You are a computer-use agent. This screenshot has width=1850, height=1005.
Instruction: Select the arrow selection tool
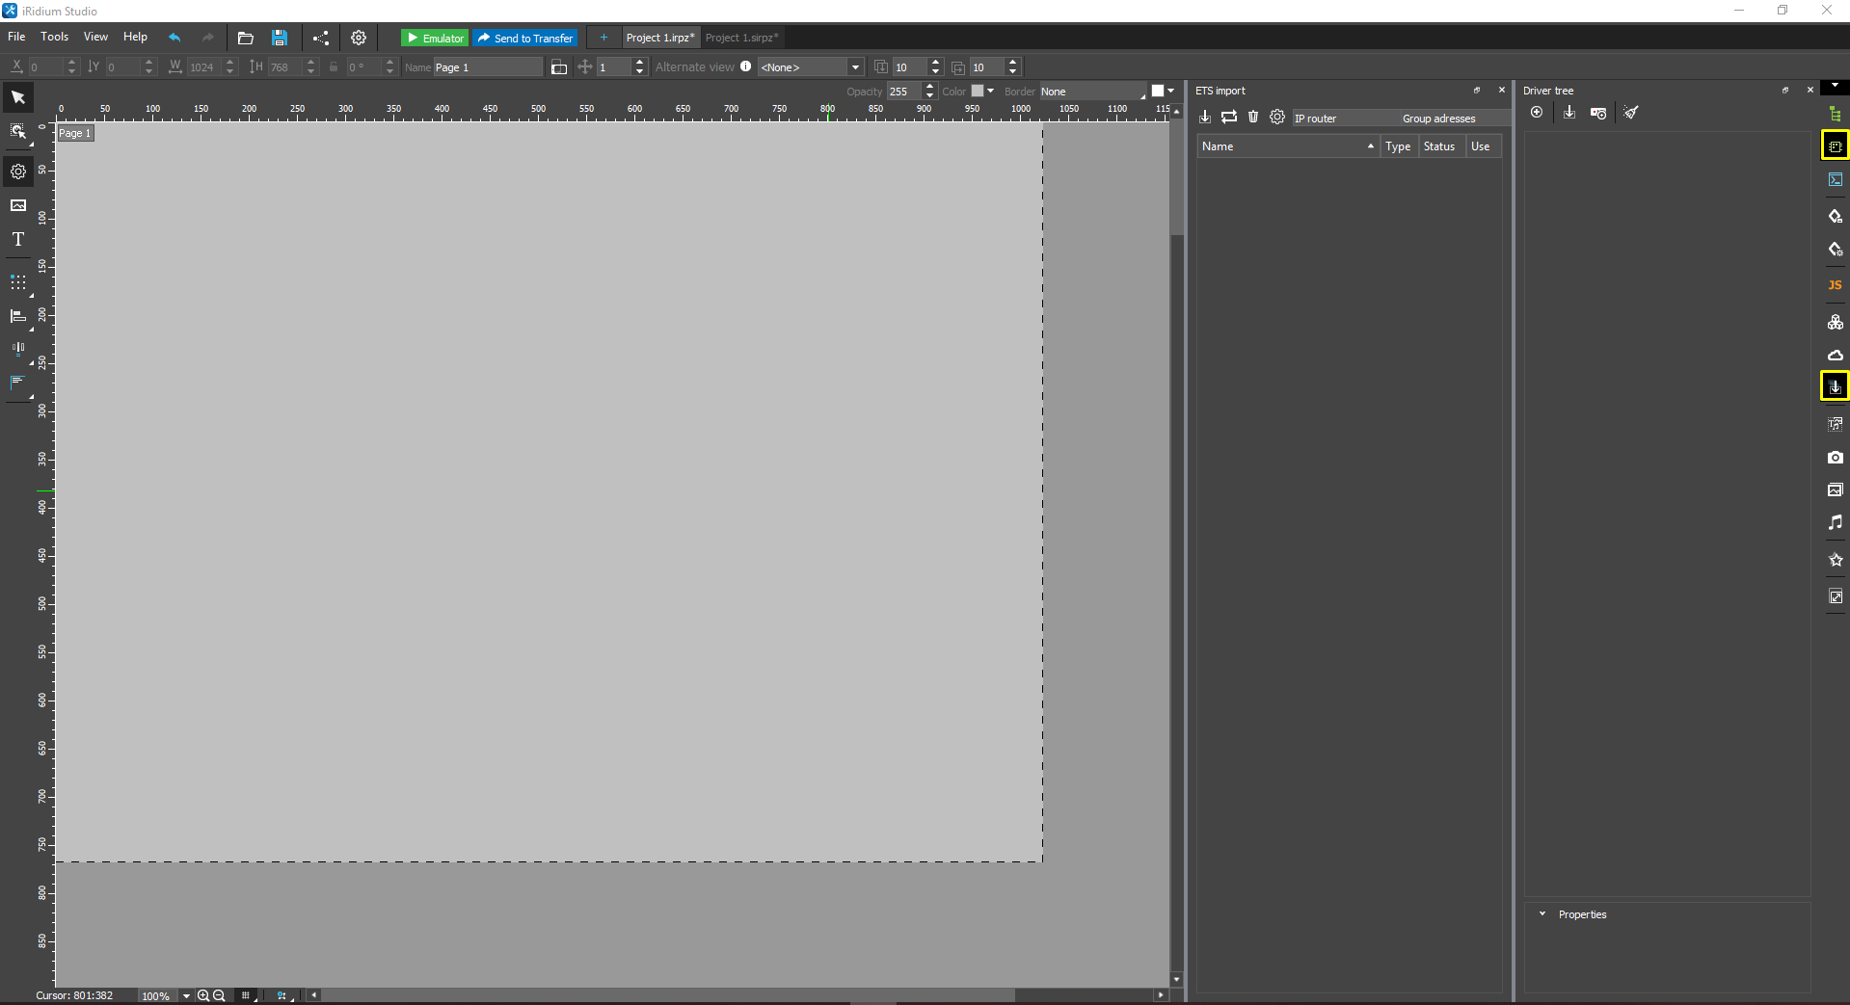click(18, 97)
